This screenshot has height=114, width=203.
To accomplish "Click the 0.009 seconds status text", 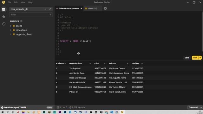I will coord(79,107).
